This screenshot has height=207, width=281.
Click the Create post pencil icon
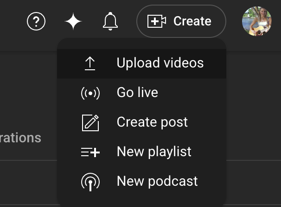coord(90,122)
